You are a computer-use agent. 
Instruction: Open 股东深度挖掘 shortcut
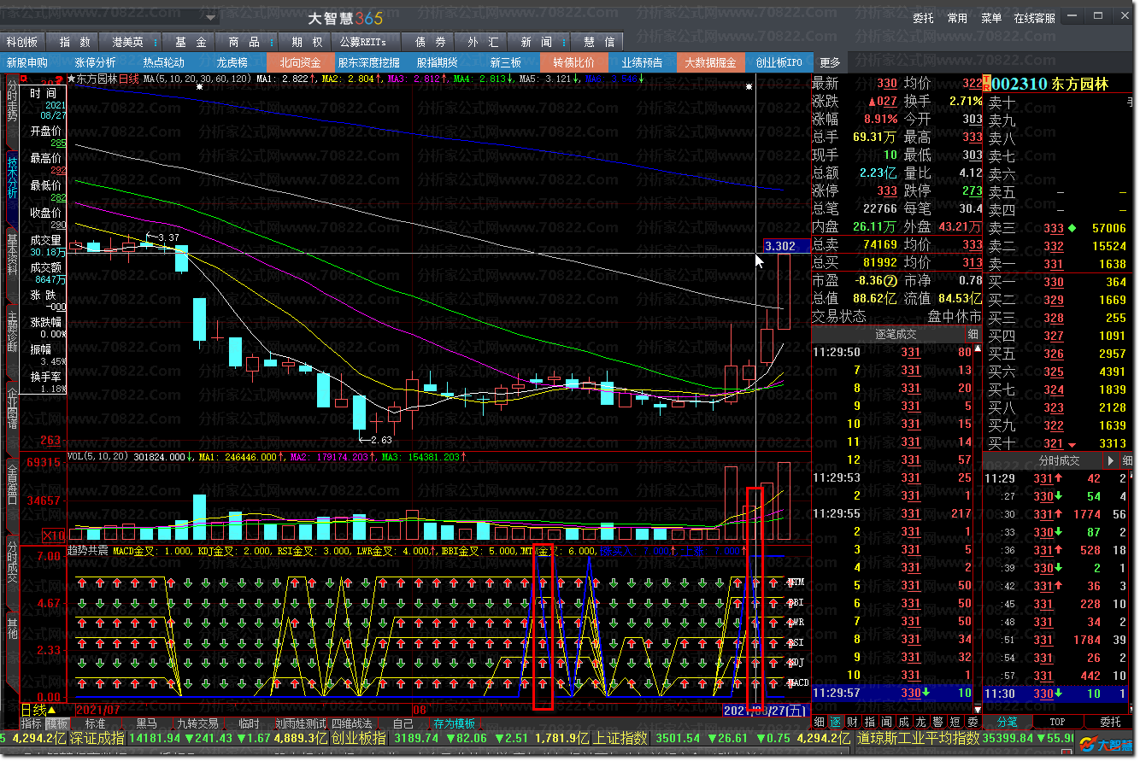click(368, 62)
